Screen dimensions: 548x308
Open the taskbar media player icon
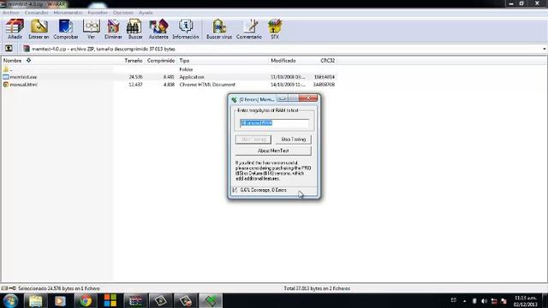tap(60, 300)
